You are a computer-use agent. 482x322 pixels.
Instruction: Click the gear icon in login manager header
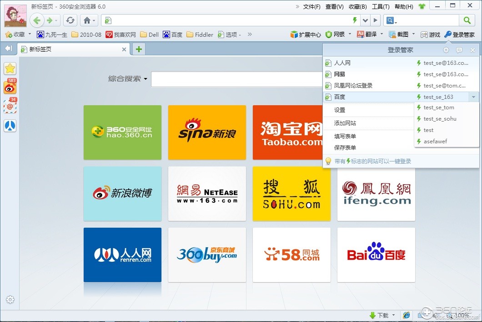pos(446,50)
